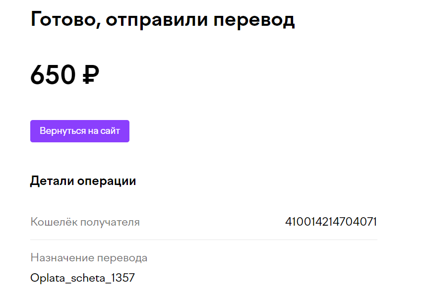Click the purple Вернуться на сайт button
The image size is (422, 305).
click(x=80, y=131)
